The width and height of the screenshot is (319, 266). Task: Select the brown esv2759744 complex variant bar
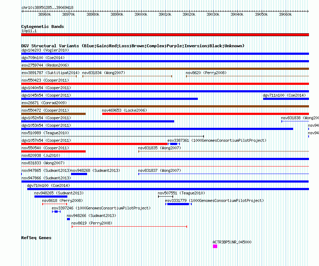pyautogui.click(x=165, y=69)
